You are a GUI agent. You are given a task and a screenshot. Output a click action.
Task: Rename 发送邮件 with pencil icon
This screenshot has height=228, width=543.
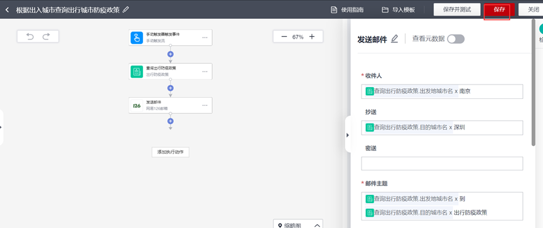point(394,39)
